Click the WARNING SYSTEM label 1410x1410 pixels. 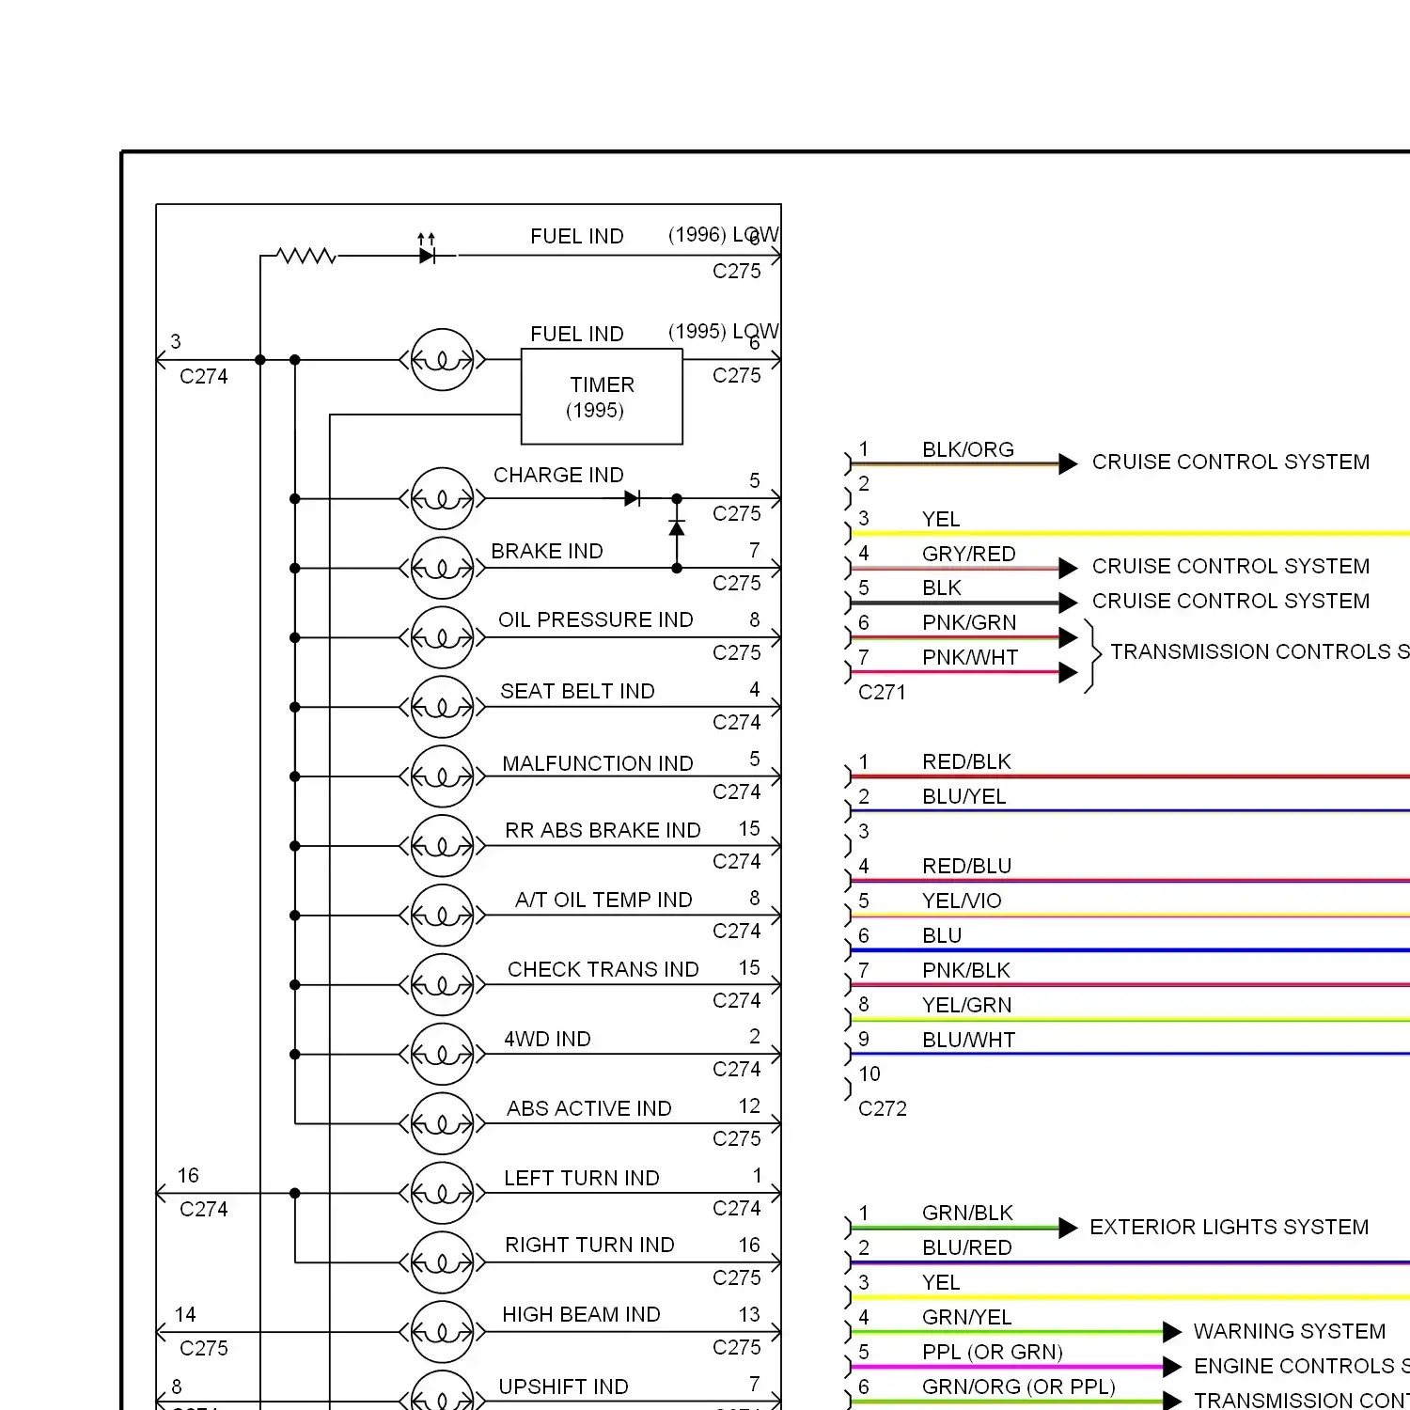coord(1290,1331)
